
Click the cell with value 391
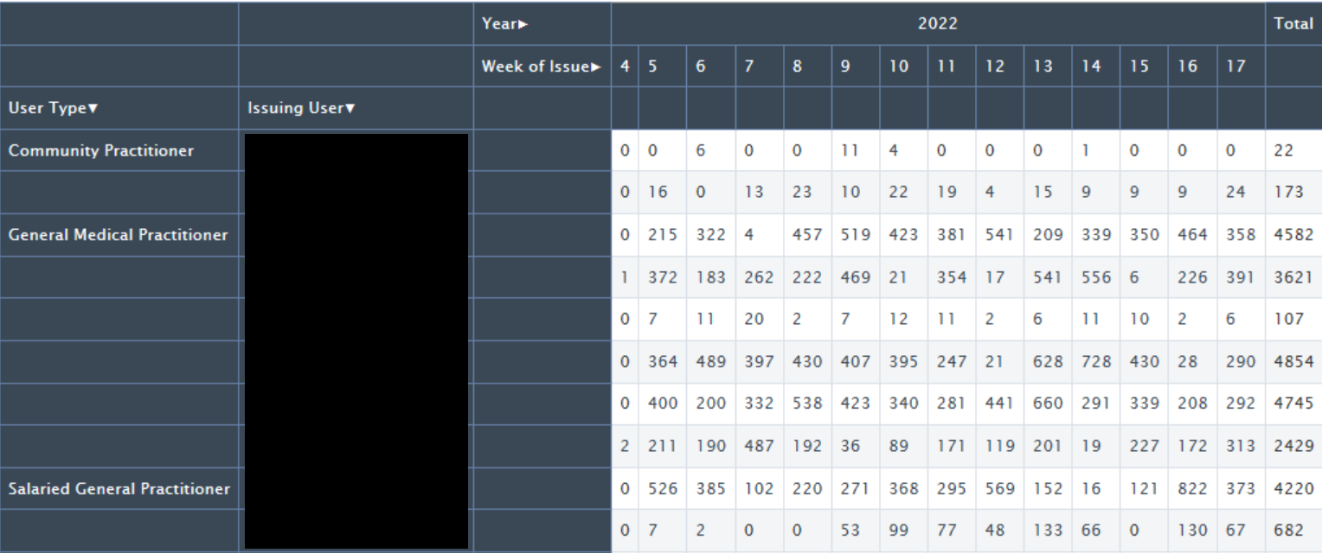click(1241, 277)
